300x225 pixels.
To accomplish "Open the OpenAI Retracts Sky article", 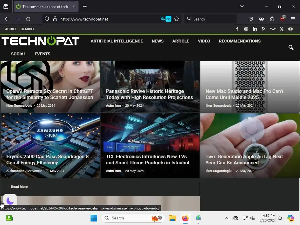I will pyautogui.click(x=50, y=94).
